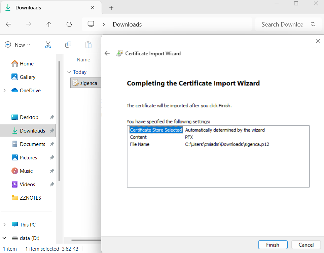Click the Refresh button in Explorer
The height and width of the screenshot is (253, 324).
tap(69, 24)
